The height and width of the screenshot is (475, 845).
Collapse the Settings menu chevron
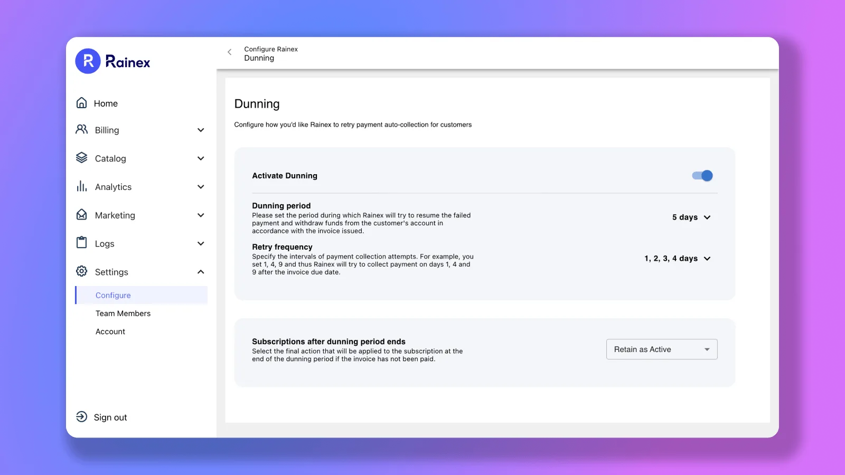point(201,272)
